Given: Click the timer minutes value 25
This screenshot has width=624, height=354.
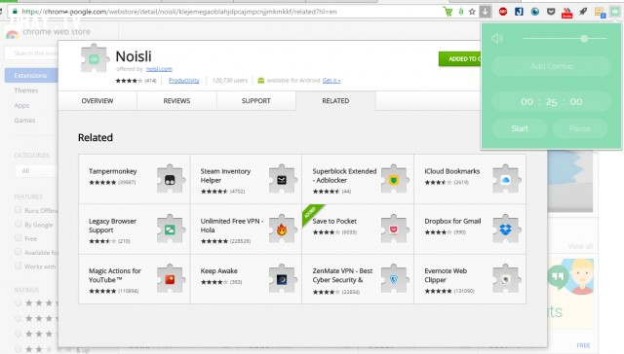Looking at the screenshot, I should tap(551, 102).
